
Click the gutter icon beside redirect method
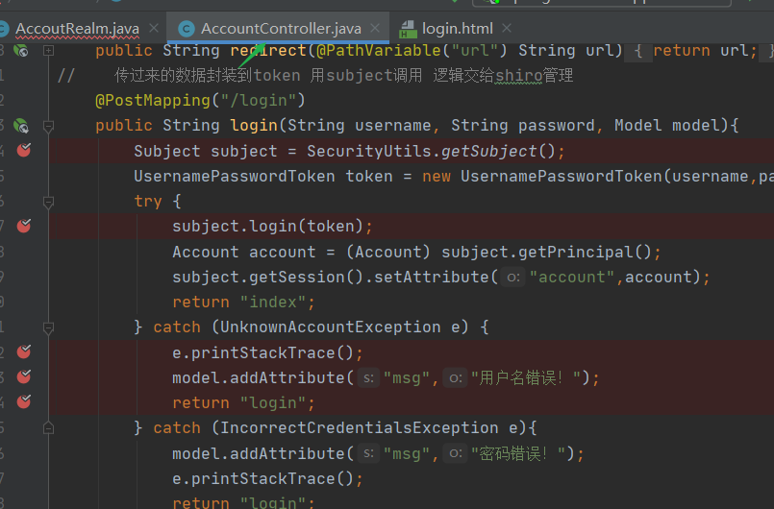pos(21,50)
